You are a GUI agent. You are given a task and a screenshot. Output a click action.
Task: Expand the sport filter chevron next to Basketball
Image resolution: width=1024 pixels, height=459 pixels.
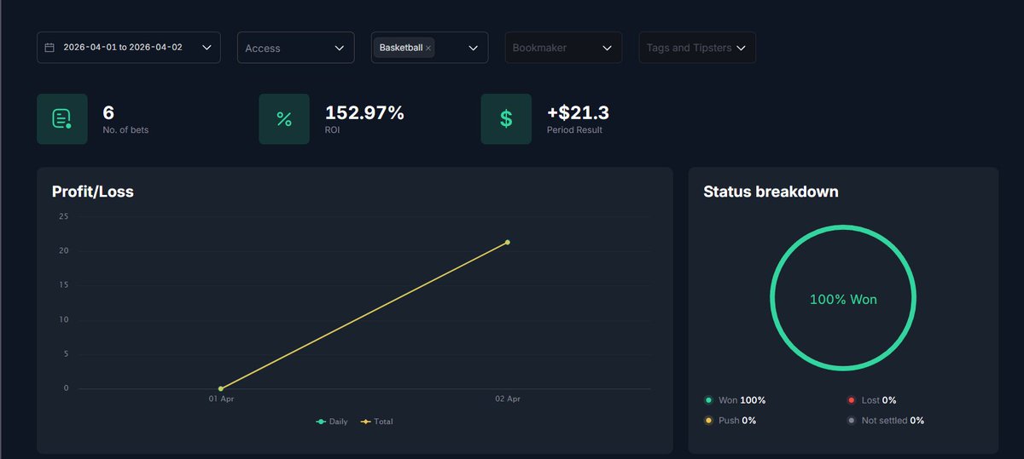474,48
